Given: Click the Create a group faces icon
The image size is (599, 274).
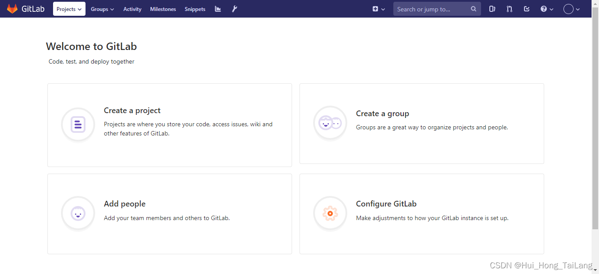Looking at the screenshot, I should tap(330, 123).
